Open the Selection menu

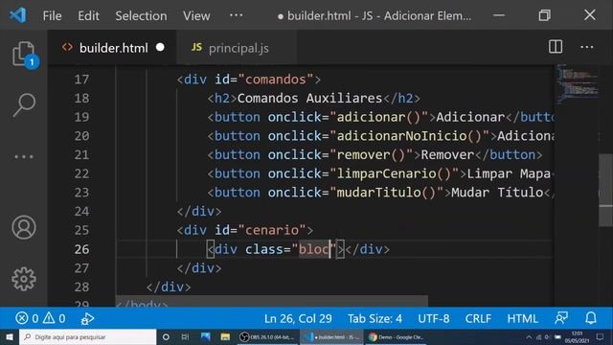click(141, 15)
